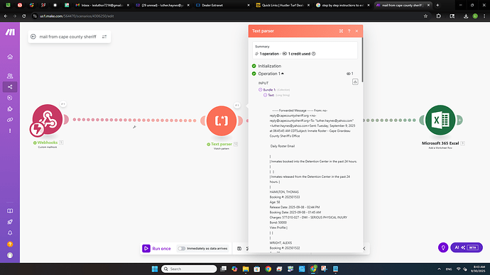Switch to Gmail Inbox browser tab
Viewport: 490px width, 275px height.
pyautogui.click(x=102, y=5)
